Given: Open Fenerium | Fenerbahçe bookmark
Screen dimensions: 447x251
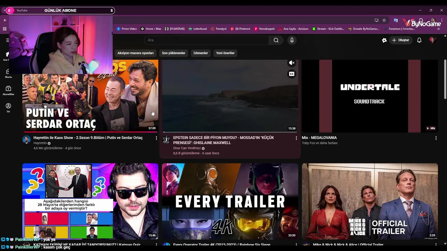Looking at the screenshot, I should [399, 29].
